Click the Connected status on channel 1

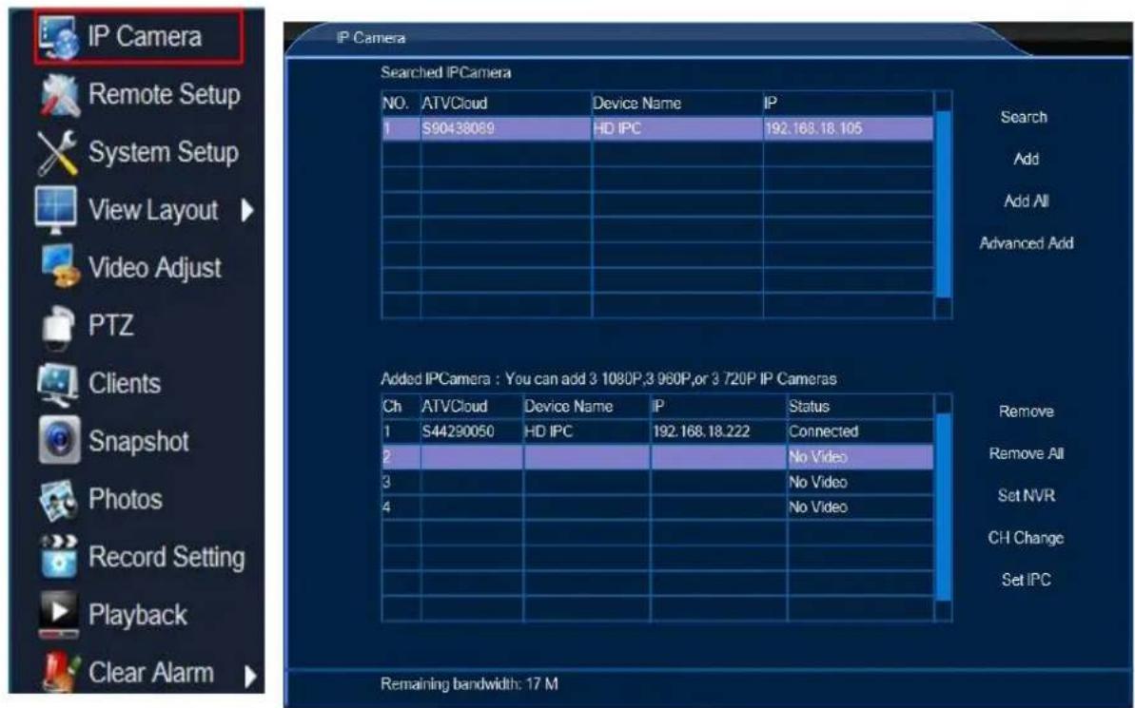(823, 431)
